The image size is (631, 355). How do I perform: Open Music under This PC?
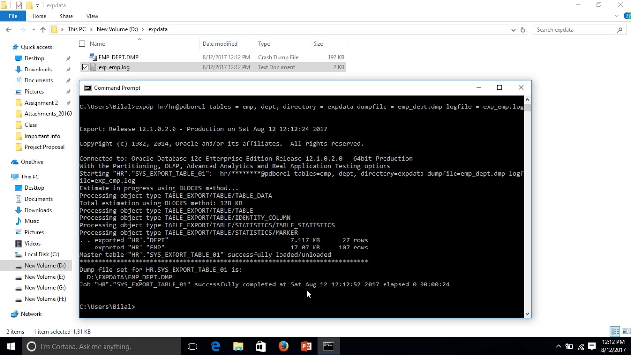[32, 221]
